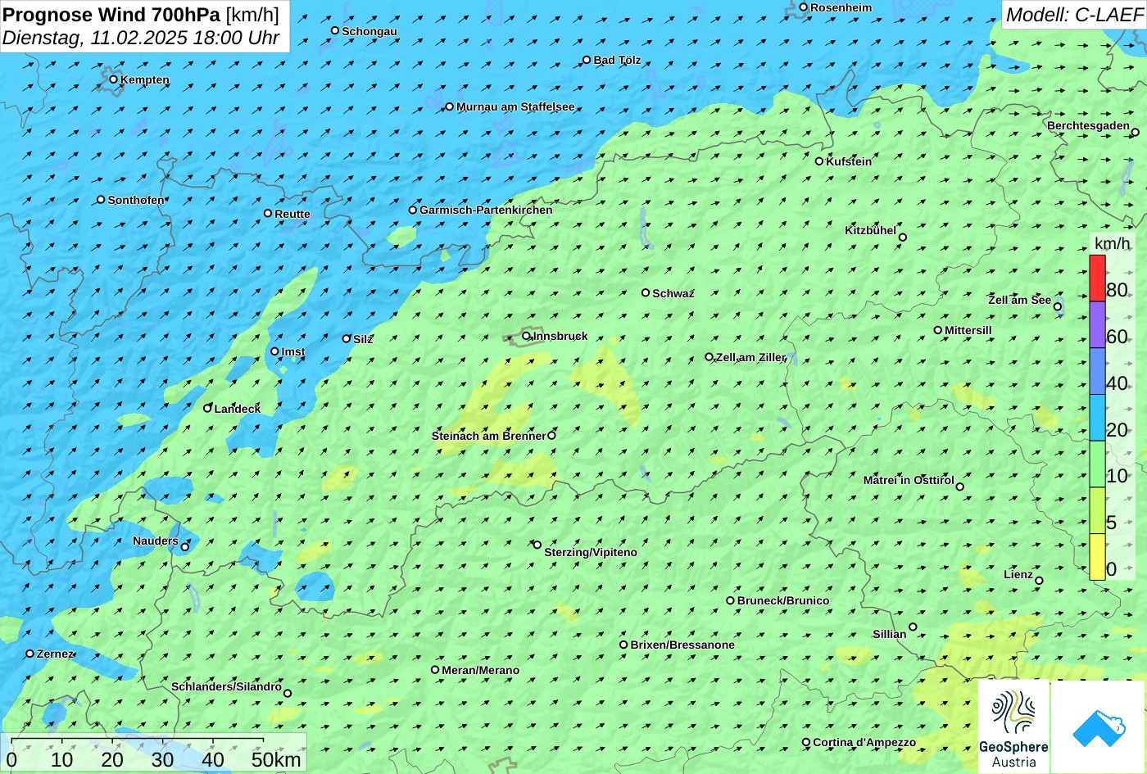Click the "Sterzing/Vipiteno" label
1147x774 pixels.
[591, 552]
